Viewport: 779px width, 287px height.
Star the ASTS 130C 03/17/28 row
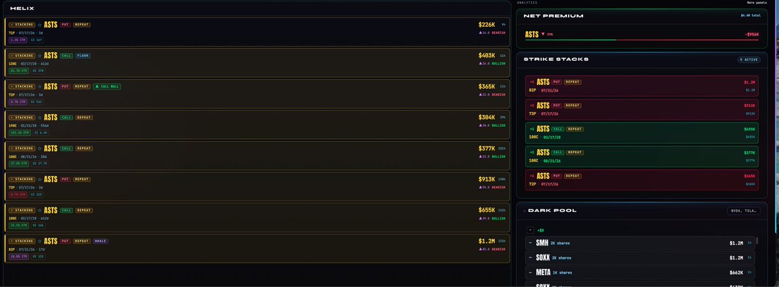pyautogui.click(x=40, y=56)
